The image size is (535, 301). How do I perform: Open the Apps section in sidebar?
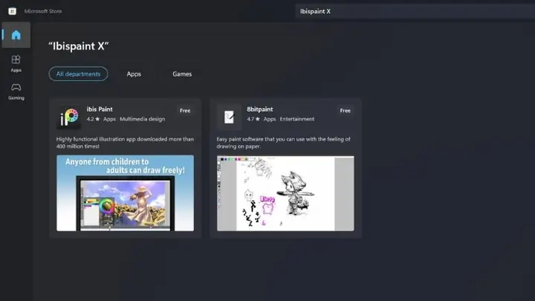16,63
